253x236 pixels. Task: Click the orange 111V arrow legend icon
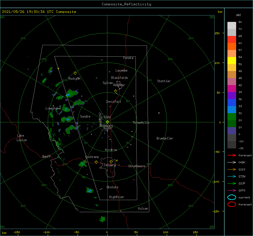[x=232, y=169]
